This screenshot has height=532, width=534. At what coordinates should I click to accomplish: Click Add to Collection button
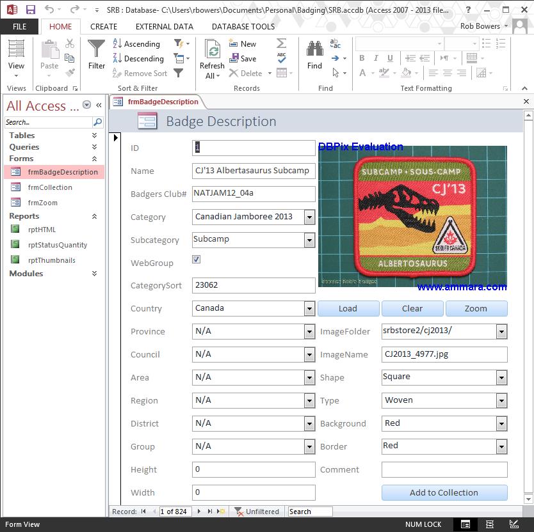pyautogui.click(x=444, y=492)
